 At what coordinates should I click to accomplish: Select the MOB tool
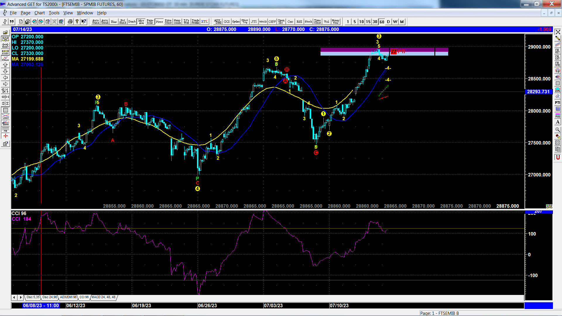[x=558, y=116]
